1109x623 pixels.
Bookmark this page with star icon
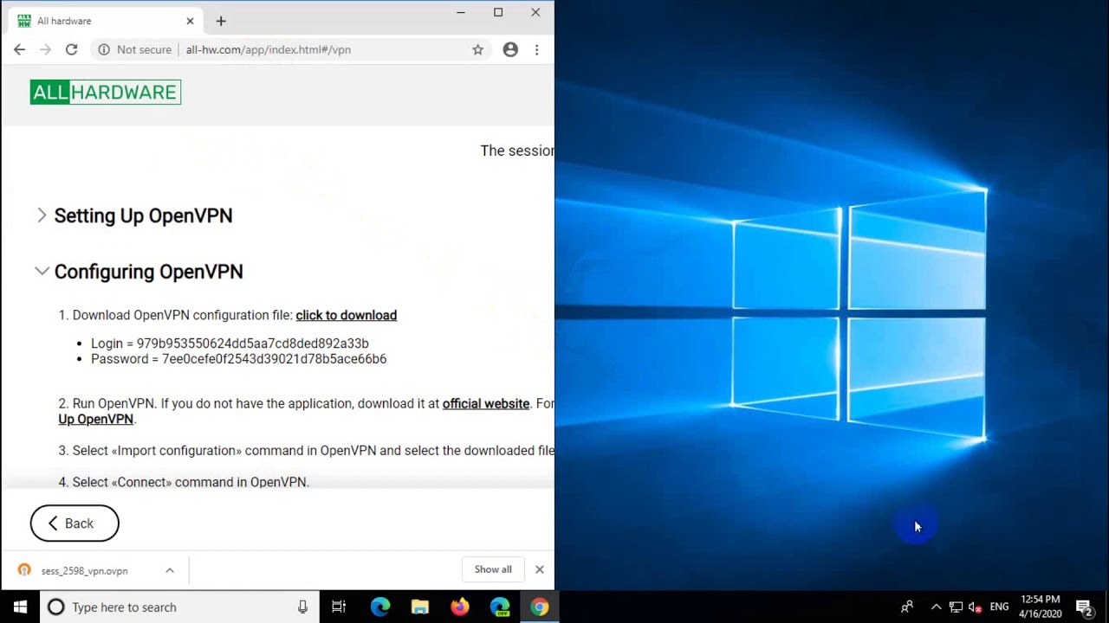pyautogui.click(x=477, y=50)
